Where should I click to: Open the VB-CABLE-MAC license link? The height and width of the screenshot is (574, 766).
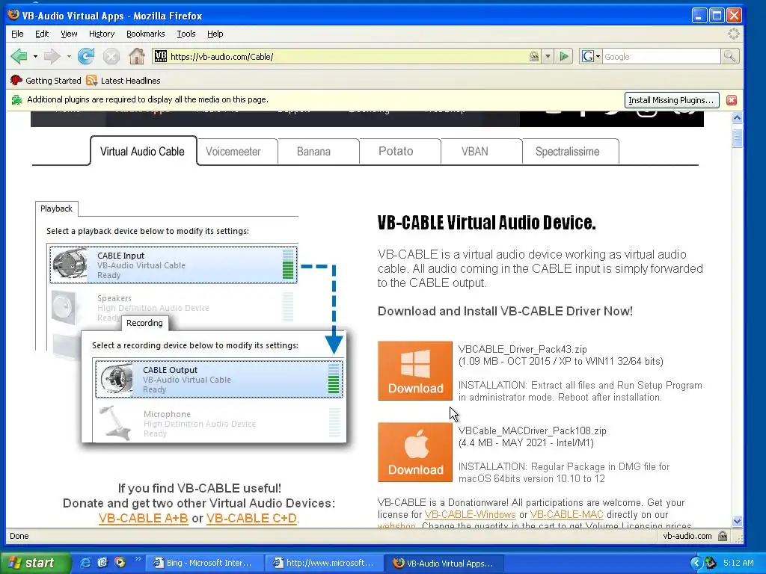point(567,514)
